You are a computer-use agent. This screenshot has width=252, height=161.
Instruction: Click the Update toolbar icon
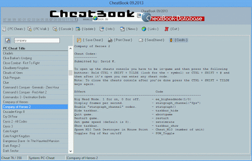78,29
